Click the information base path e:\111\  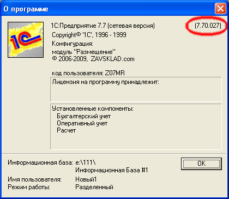(x=86, y=162)
